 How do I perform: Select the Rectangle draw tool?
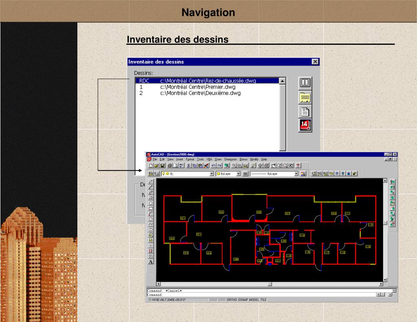coord(151,208)
